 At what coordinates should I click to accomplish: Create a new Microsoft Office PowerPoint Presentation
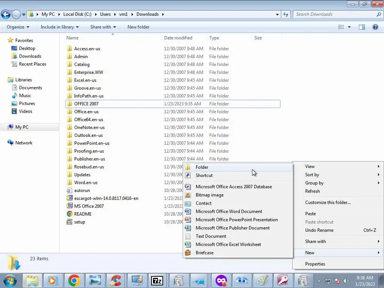[238, 220]
